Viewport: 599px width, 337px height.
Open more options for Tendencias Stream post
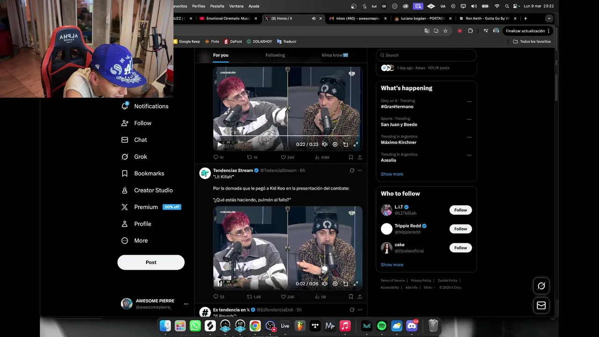point(360,170)
